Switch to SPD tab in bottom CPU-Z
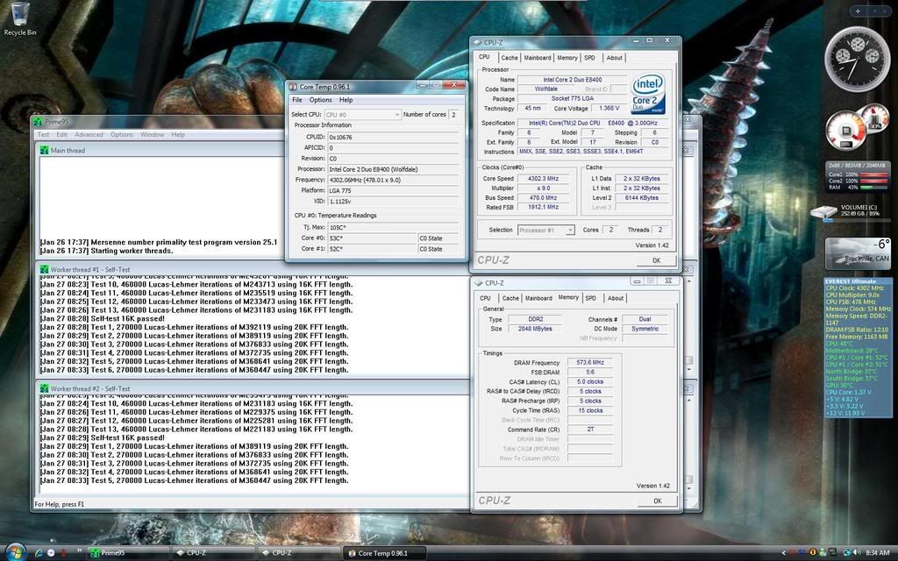 591,298
